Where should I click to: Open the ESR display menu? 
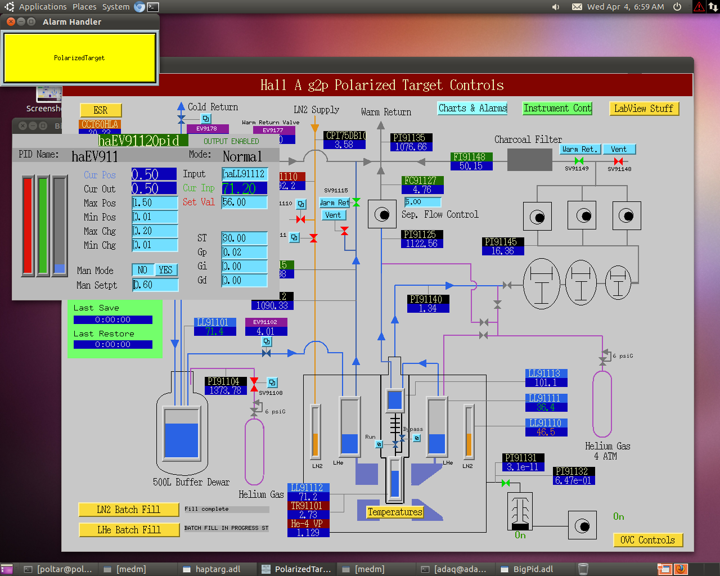101,110
